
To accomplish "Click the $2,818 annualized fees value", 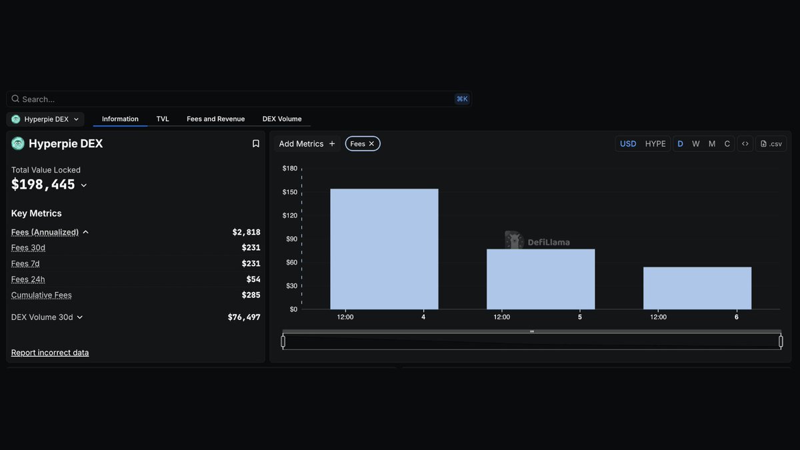I will (x=246, y=232).
